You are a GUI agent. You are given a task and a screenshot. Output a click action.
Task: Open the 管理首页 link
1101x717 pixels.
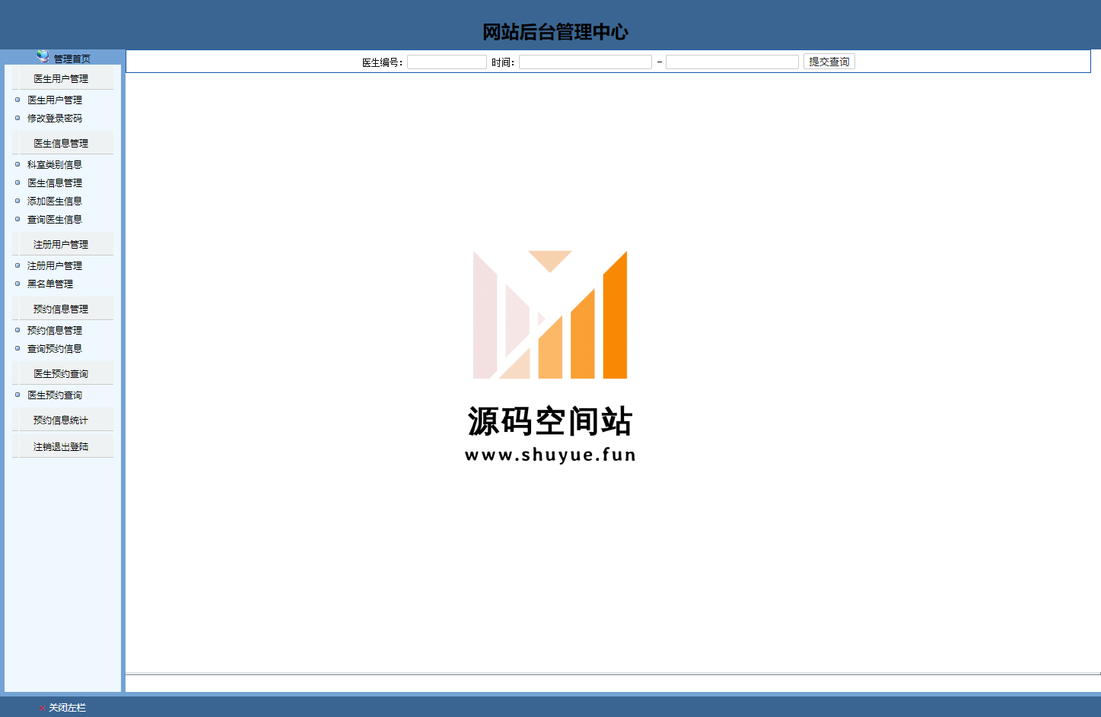[72, 59]
